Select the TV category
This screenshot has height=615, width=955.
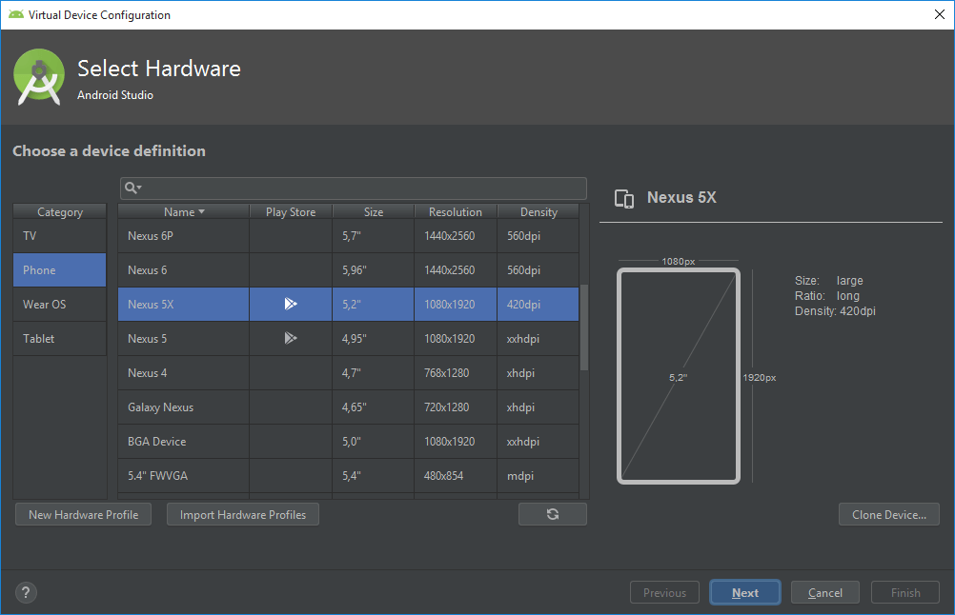59,234
